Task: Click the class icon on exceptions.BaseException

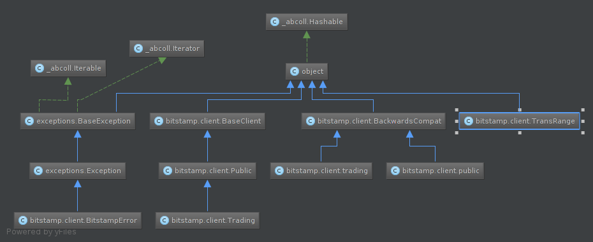Action: click(29, 121)
